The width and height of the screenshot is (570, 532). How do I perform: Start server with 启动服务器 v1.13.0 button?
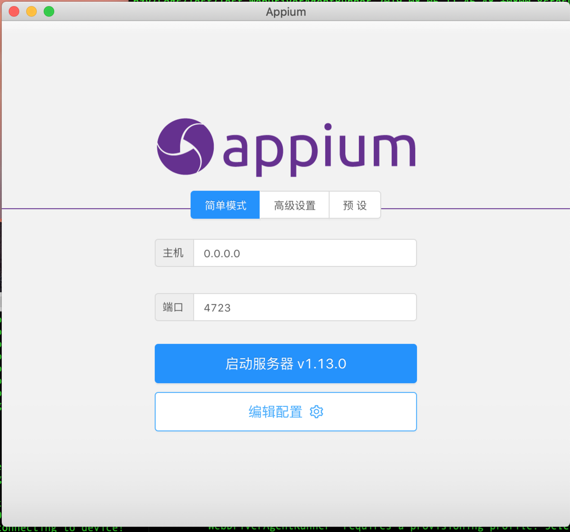click(286, 364)
